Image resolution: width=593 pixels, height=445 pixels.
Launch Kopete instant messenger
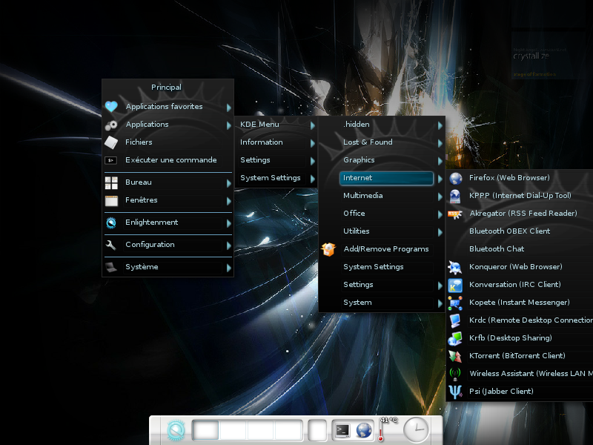pyautogui.click(x=519, y=303)
